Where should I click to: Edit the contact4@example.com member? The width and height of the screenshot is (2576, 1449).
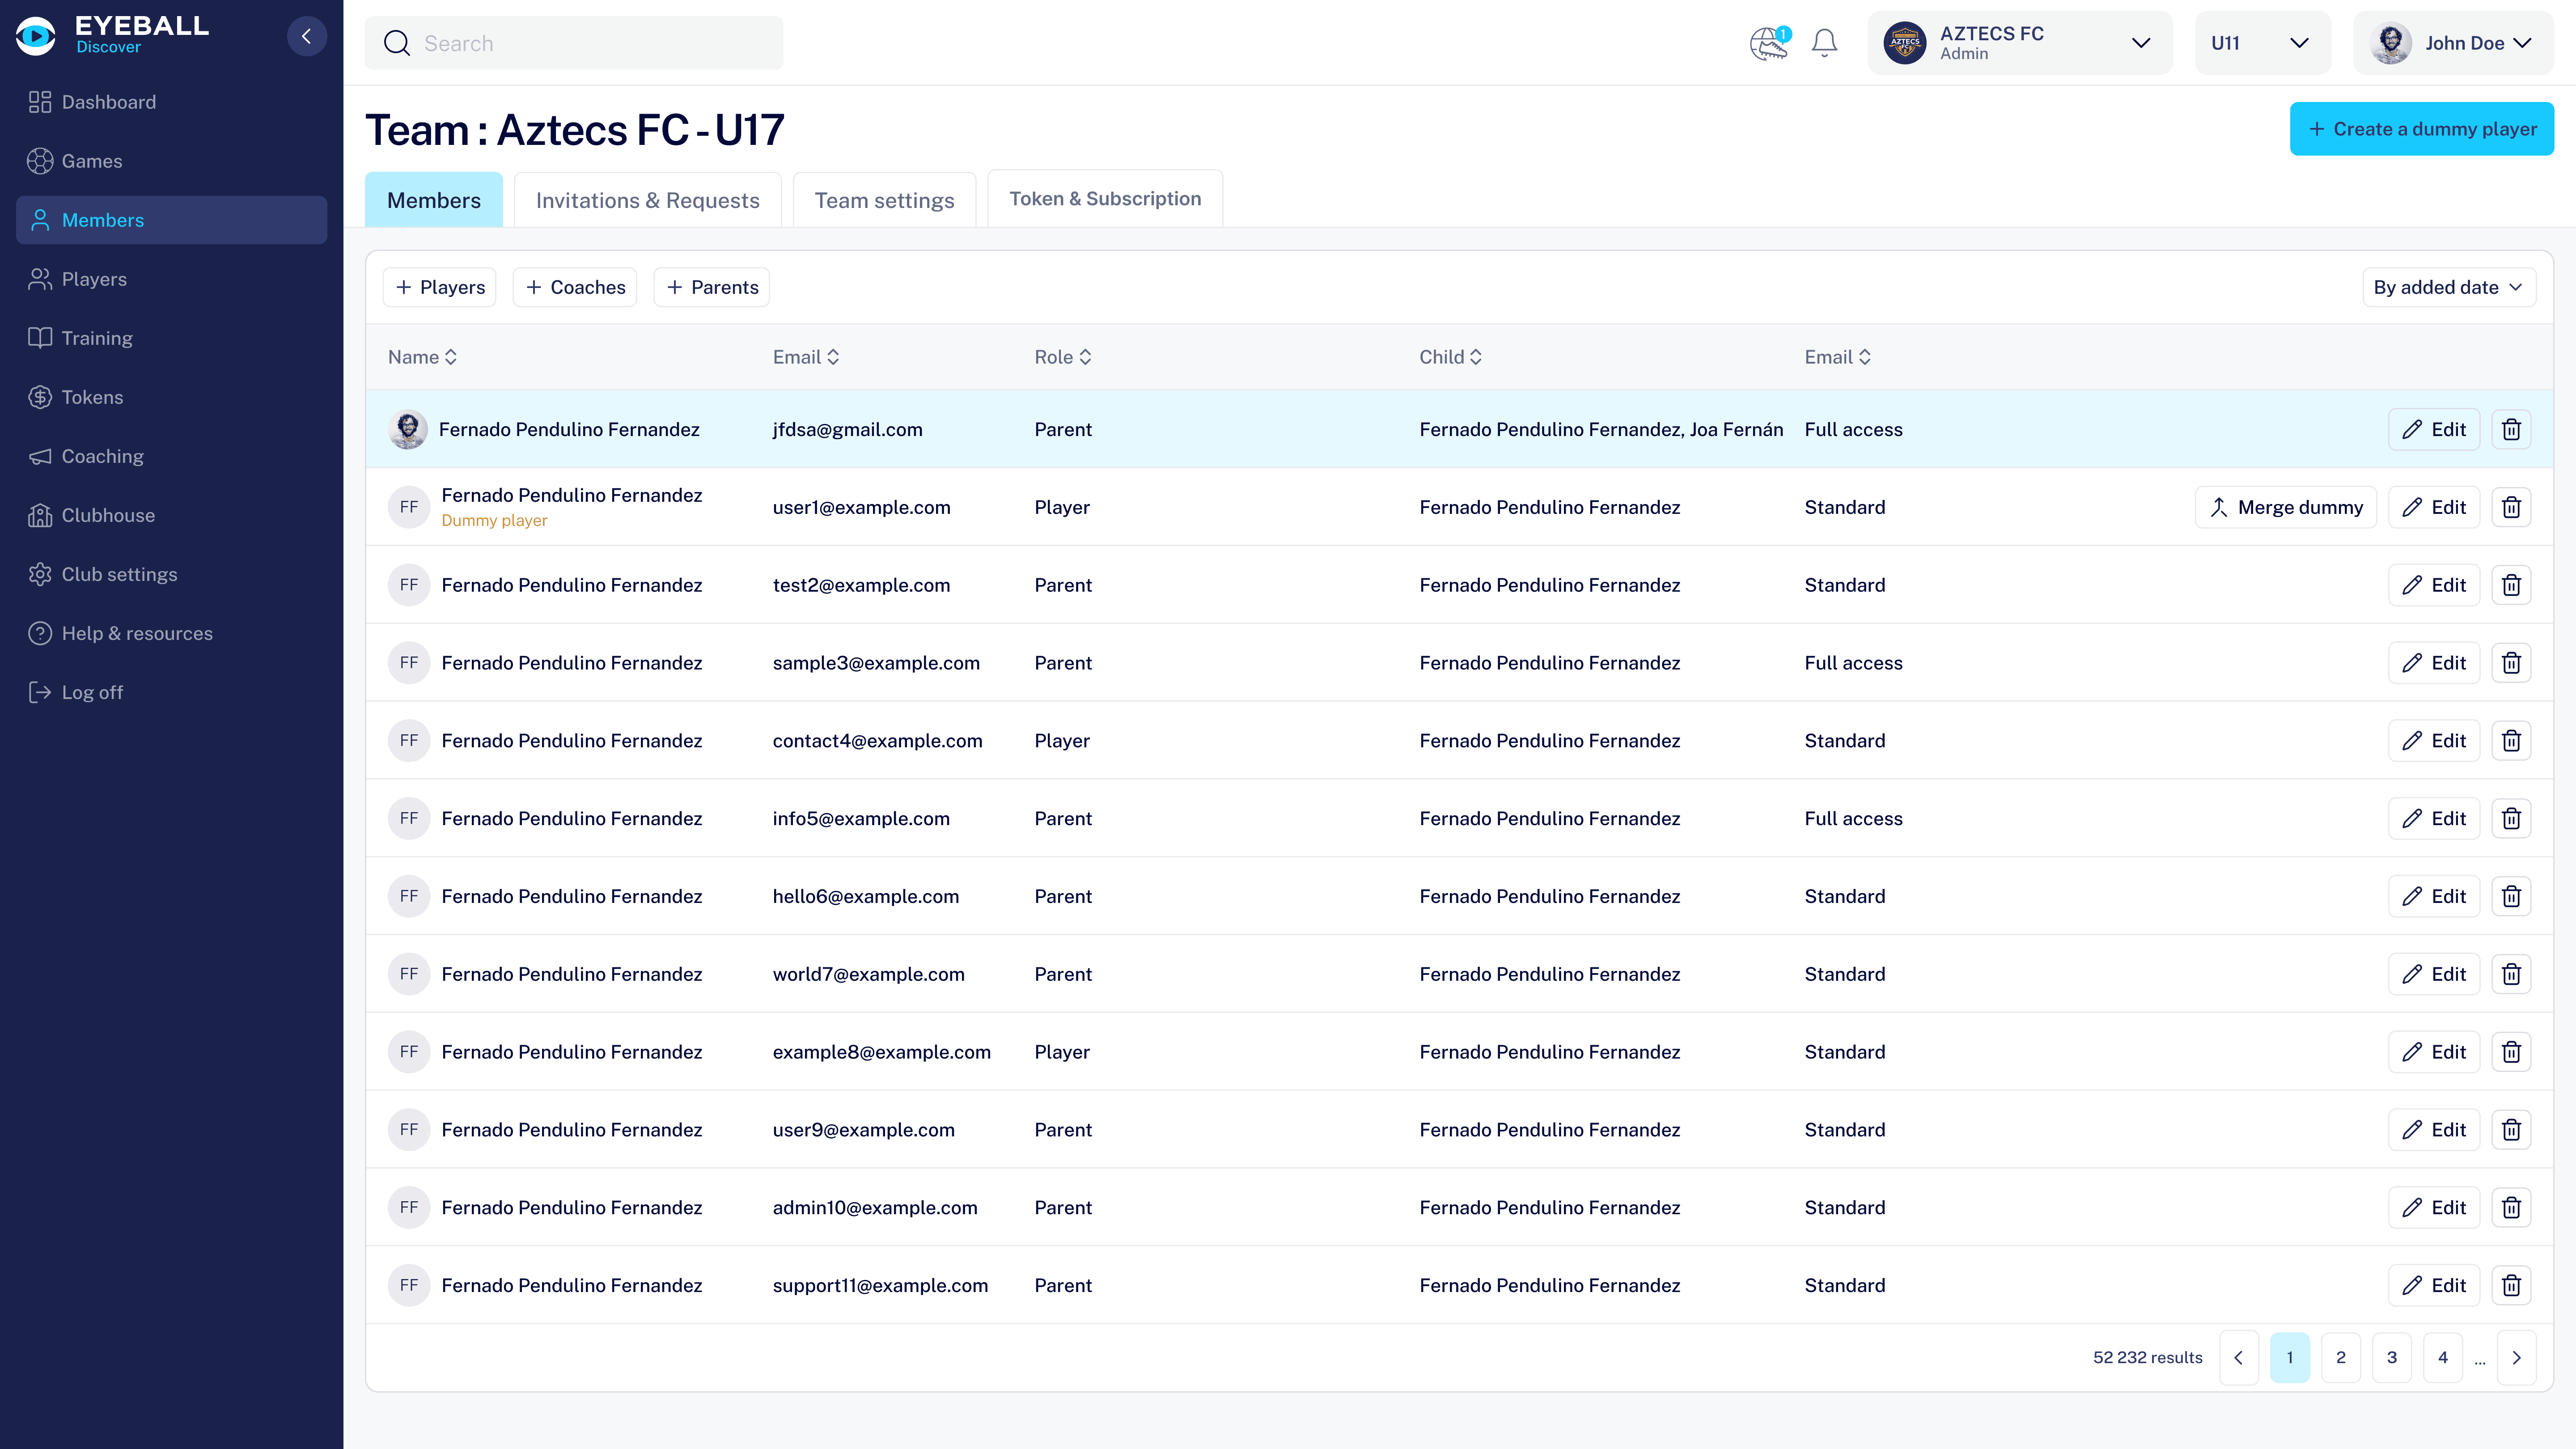click(2434, 741)
